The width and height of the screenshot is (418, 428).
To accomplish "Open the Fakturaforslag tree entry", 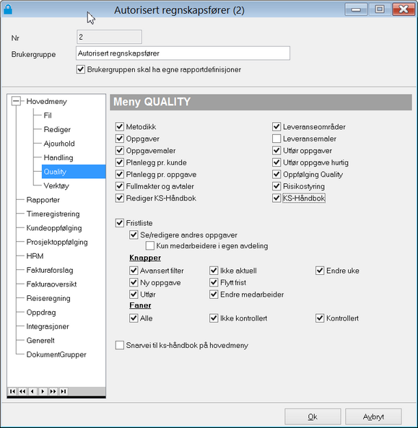I will point(50,270).
